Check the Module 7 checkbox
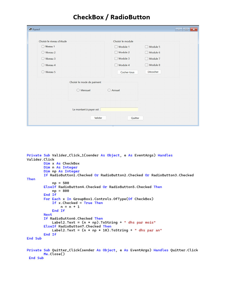Image resolution: width=226 pixels, height=301 pixels. tap(147, 58)
